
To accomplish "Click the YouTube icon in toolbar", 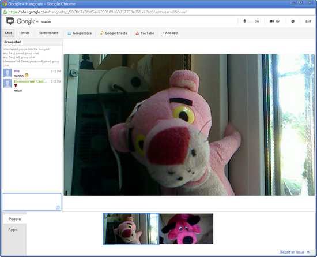I will [137, 33].
